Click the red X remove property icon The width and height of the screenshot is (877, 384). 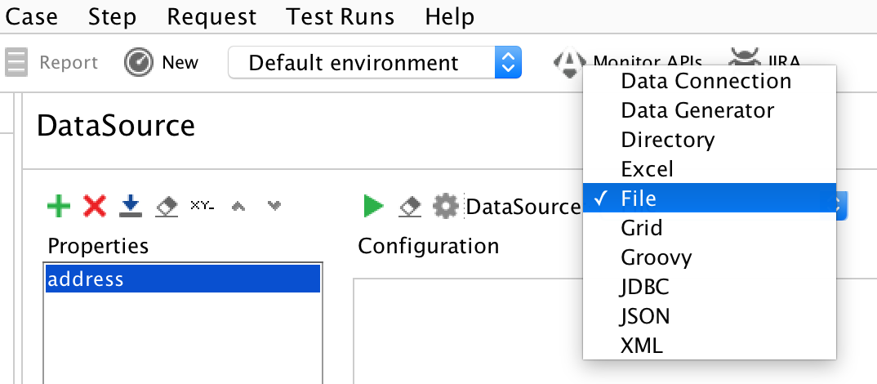coord(95,206)
